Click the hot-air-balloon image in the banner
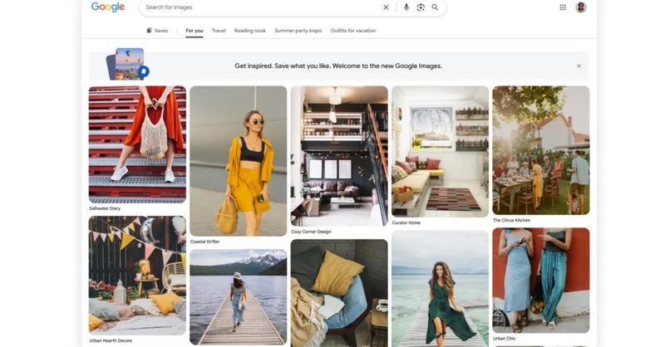This screenshot has width=665, height=347. pyautogui.click(x=130, y=64)
